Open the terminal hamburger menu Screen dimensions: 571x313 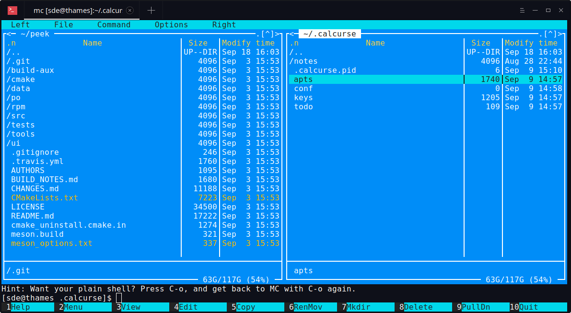(x=522, y=10)
